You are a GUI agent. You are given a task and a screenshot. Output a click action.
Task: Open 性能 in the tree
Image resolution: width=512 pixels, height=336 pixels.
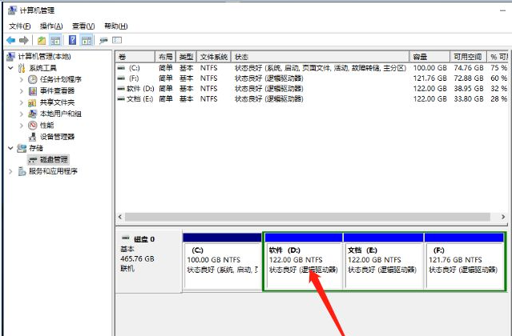click(41, 125)
